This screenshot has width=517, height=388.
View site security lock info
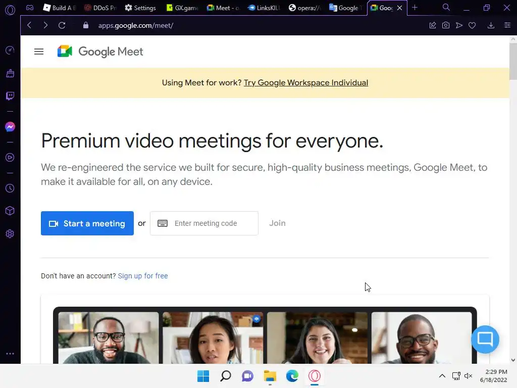tap(86, 25)
